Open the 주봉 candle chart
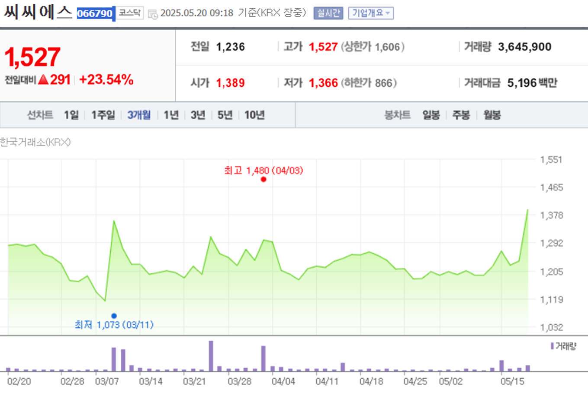 tap(461, 115)
